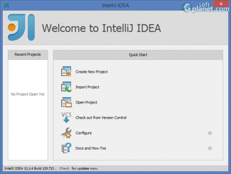Click the Quick Start panel header

tap(138, 55)
